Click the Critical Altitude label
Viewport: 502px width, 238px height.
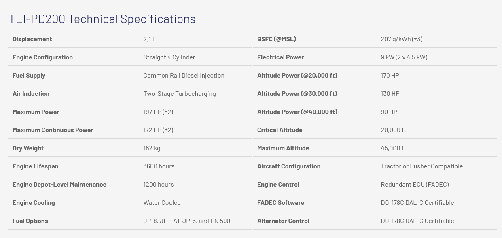(x=280, y=130)
